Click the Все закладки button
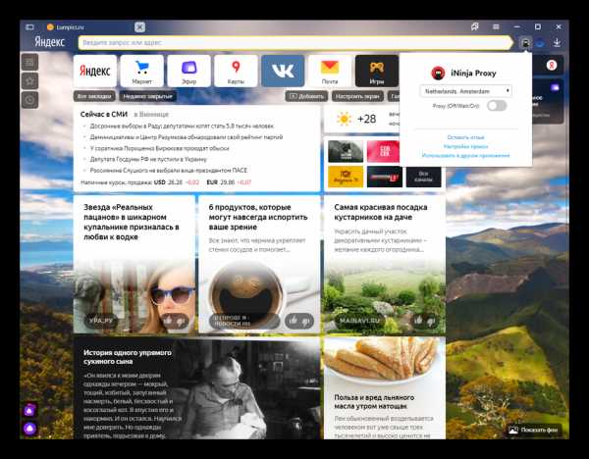The image size is (589, 459). click(94, 96)
